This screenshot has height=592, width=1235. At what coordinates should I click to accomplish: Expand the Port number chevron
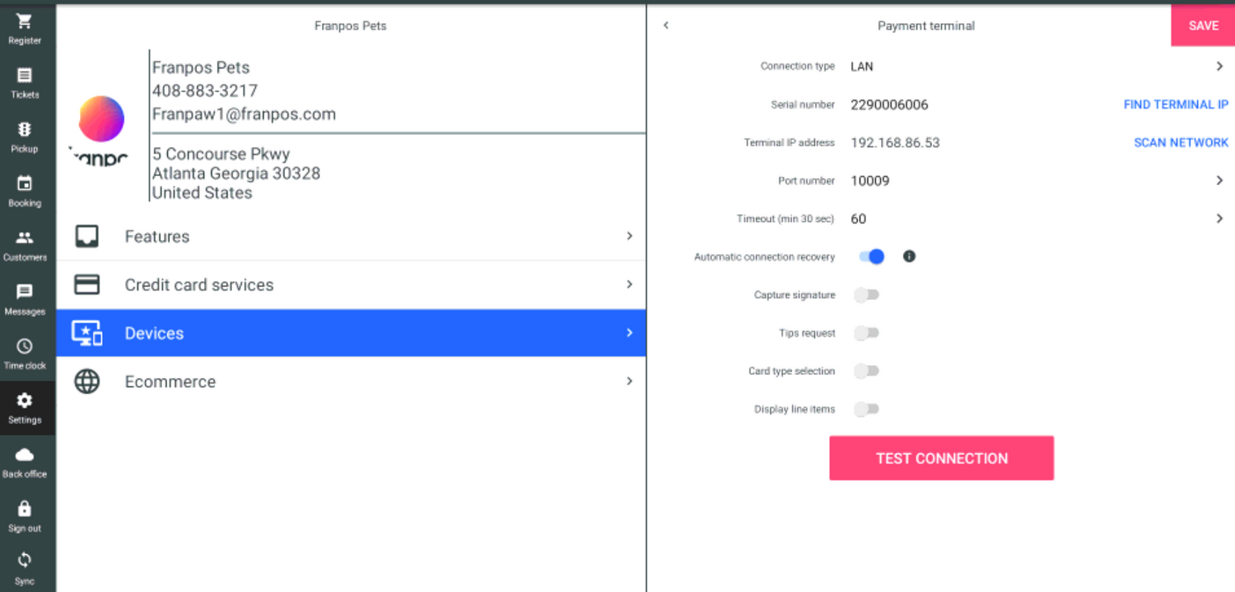(x=1219, y=181)
